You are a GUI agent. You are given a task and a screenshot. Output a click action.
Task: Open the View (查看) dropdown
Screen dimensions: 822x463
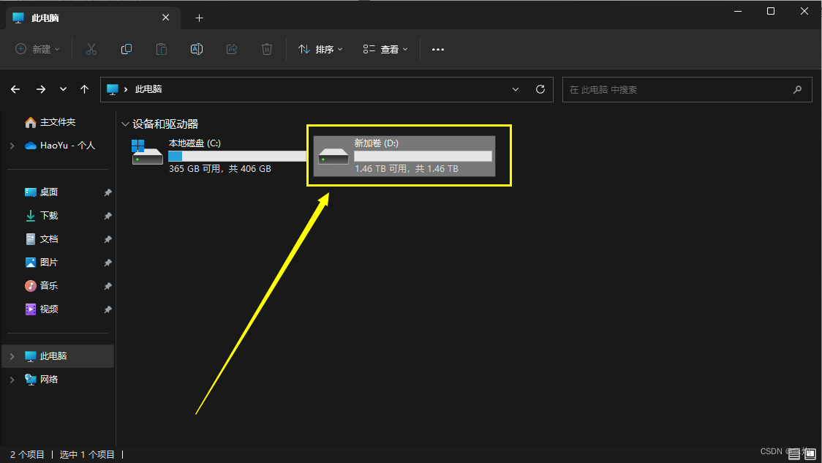click(x=385, y=49)
